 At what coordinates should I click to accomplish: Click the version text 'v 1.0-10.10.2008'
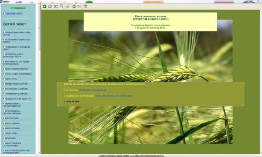(x=71, y=102)
